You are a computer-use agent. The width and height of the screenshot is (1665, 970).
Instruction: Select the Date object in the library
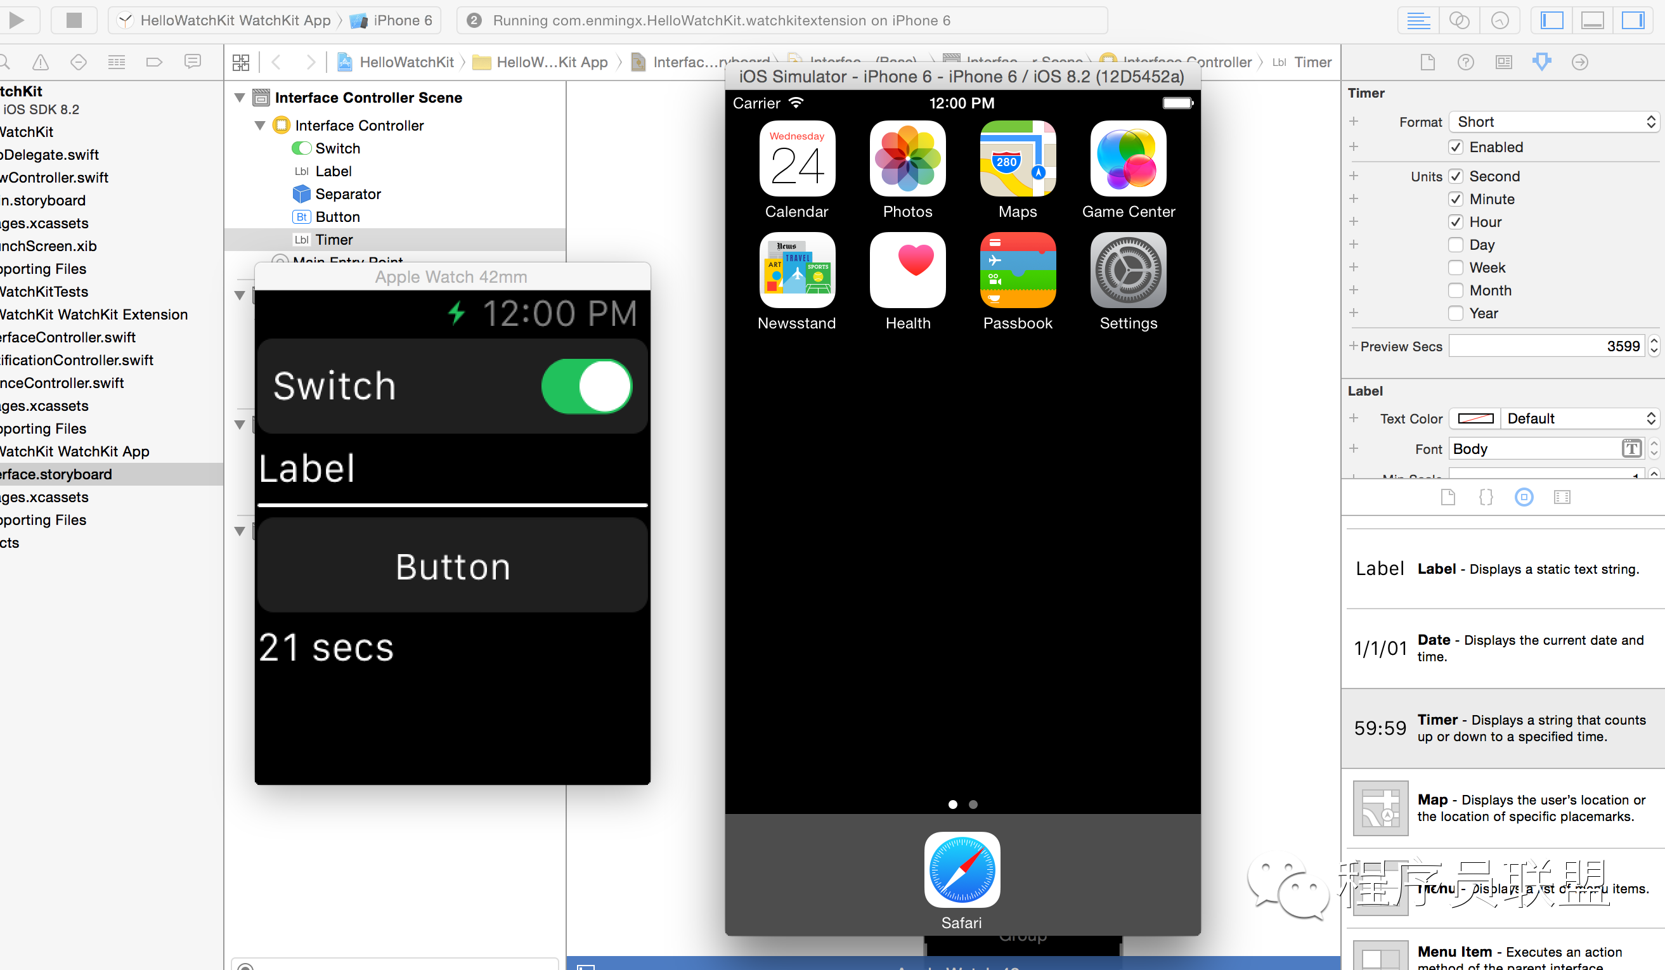tap(1503, 648)
